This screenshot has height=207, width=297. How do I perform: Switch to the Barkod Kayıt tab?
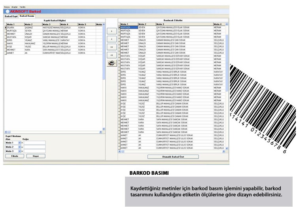pos(11,16)
